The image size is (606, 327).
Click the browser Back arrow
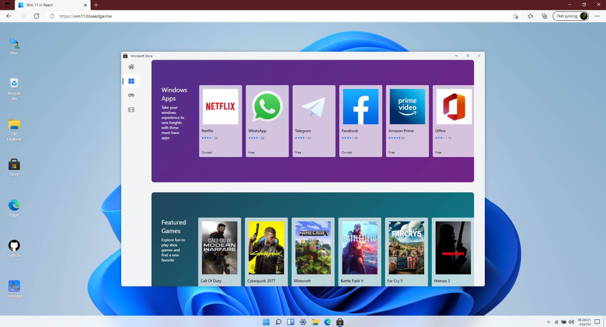click(x=9, y=16)
